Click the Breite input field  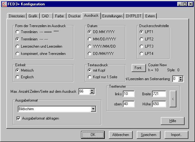point(159,94)
